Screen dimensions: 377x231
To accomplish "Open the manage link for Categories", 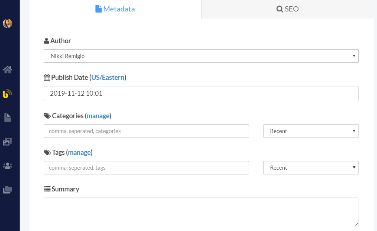I will click(x=98, y=116).
